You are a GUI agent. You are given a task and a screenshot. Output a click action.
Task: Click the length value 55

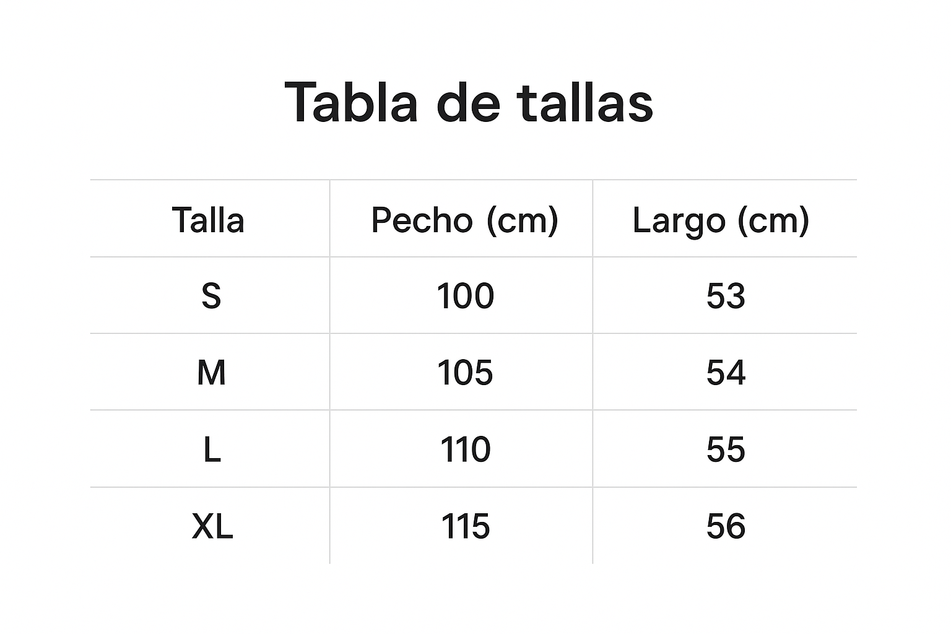[x=726, y=449]
